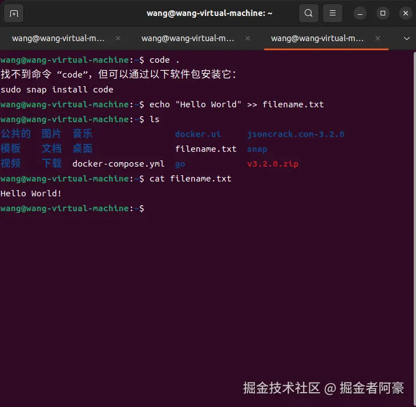The height and width of the screenshot is (407, 416).
Task: Click the 'code .' command text
Action: click(164, 60)
